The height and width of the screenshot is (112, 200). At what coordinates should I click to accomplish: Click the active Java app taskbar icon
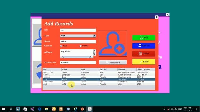90,109
